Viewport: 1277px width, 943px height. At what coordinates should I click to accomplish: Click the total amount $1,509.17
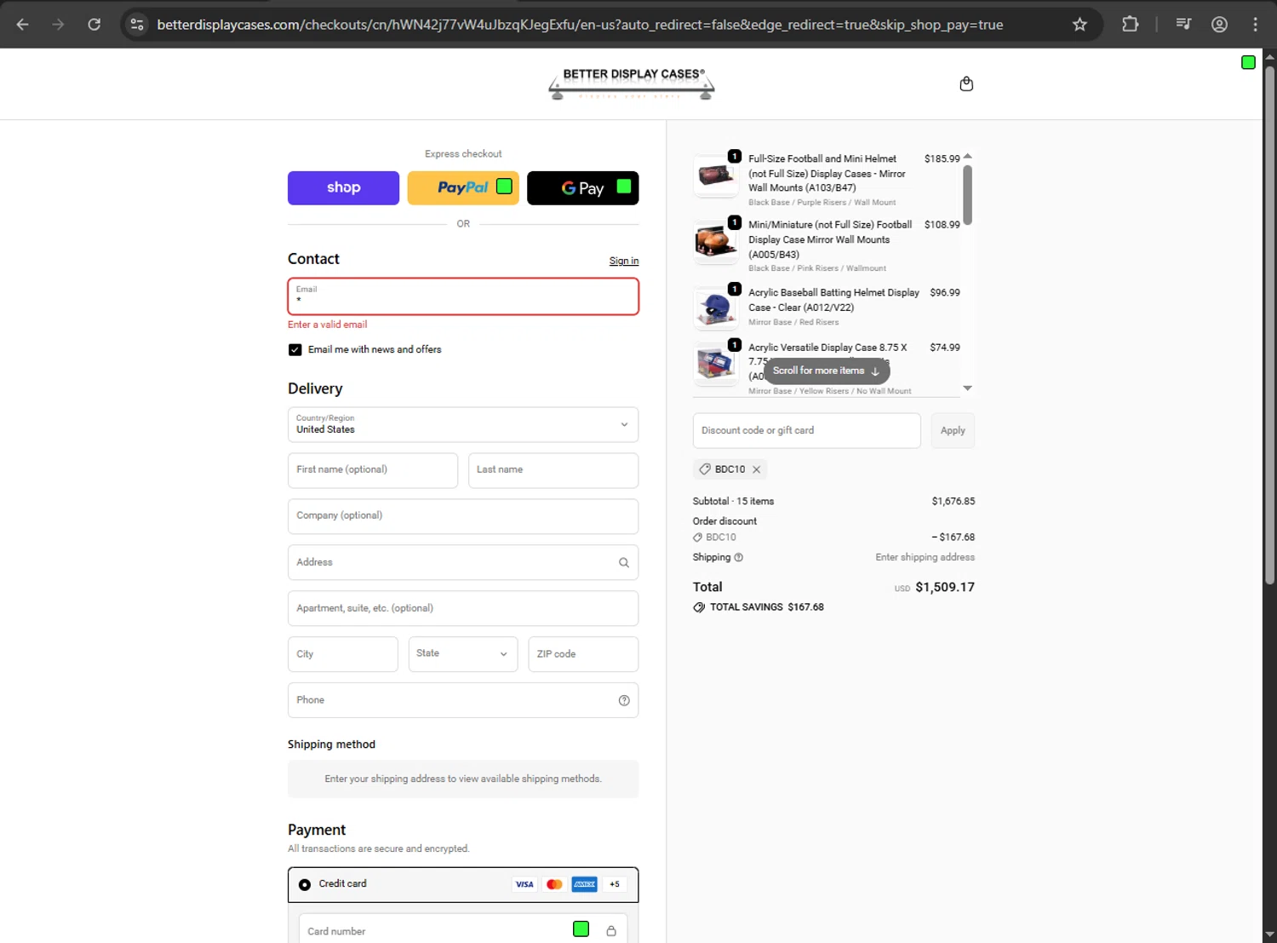(x=945, y=588)
